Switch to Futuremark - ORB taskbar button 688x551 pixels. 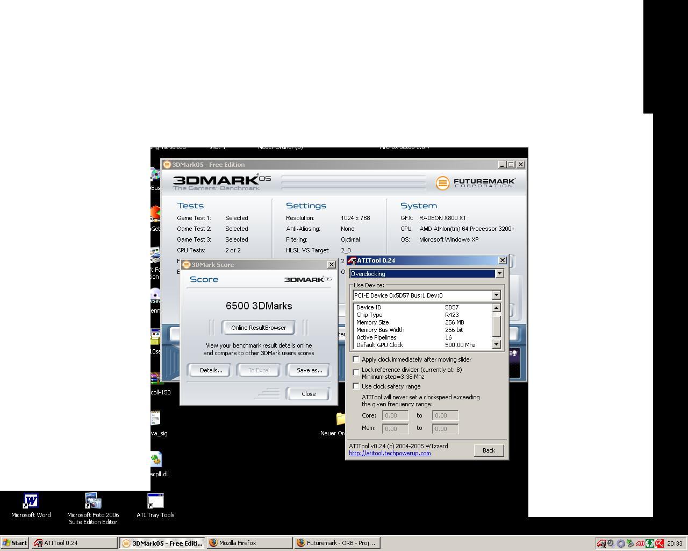338,543
